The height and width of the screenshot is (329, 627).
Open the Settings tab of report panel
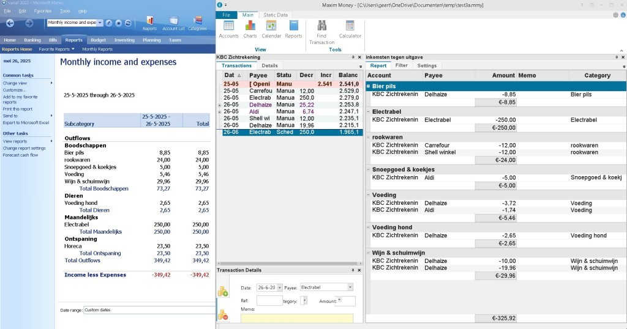click(427, 65)
